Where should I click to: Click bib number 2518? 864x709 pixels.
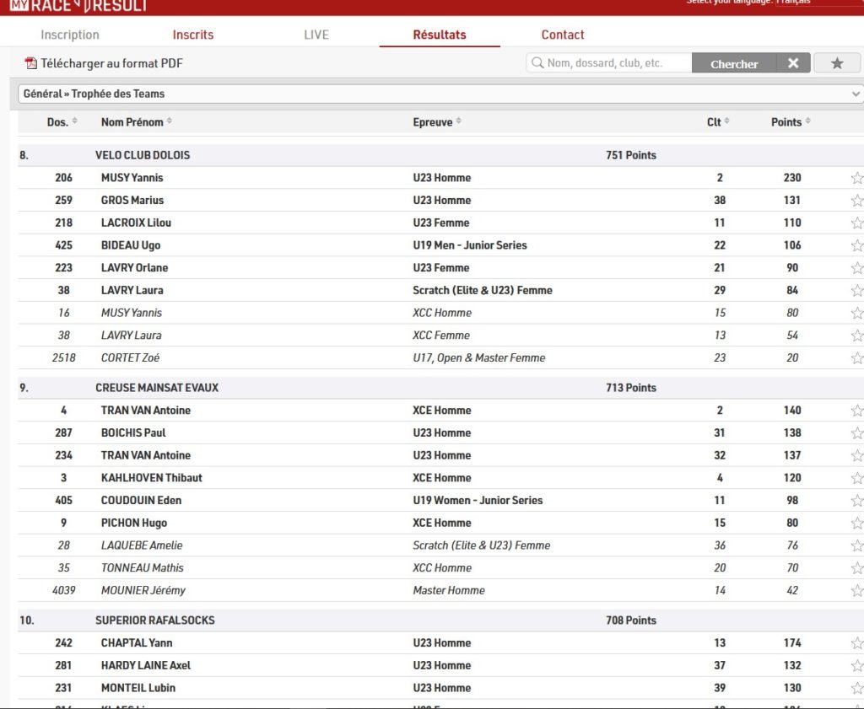tap(64, 357)
